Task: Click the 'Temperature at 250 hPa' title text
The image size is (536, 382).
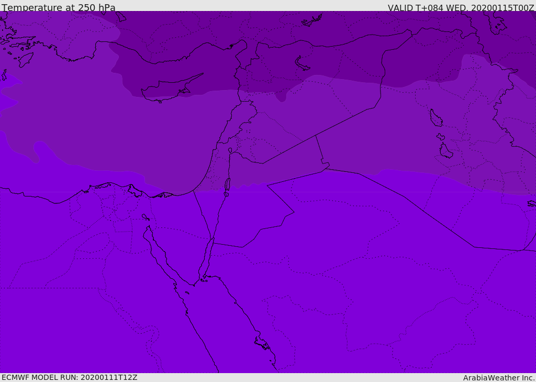Action: coord(59,7)
